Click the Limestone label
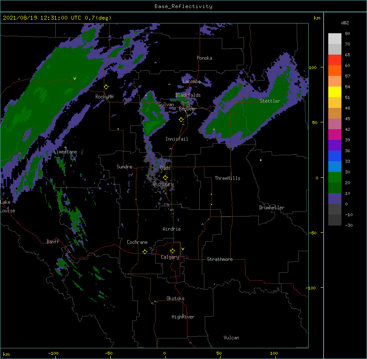Screen dimensions: 367x359 pyautogui.click(x=65, y=152)
